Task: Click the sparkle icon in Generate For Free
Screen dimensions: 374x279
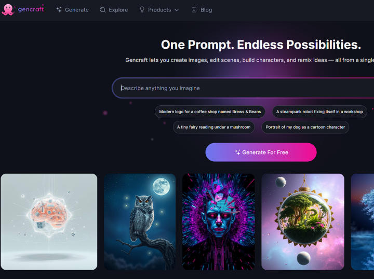Action: coord(237,152)
